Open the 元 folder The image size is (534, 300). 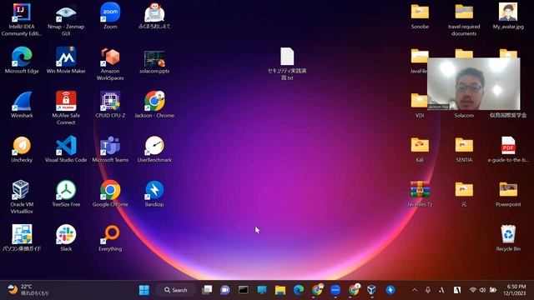(464, 189)
